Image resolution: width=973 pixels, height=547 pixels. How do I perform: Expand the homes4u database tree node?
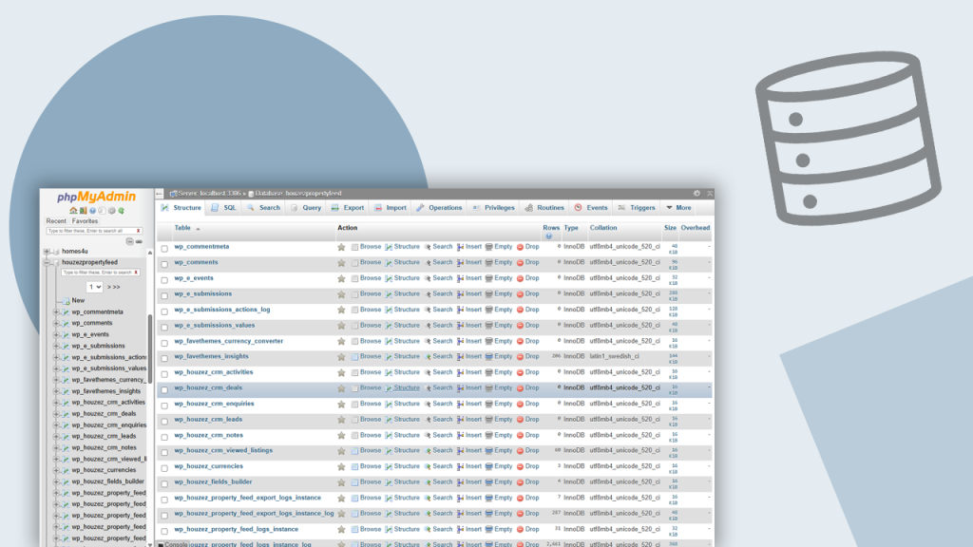[x=48, y=251]
